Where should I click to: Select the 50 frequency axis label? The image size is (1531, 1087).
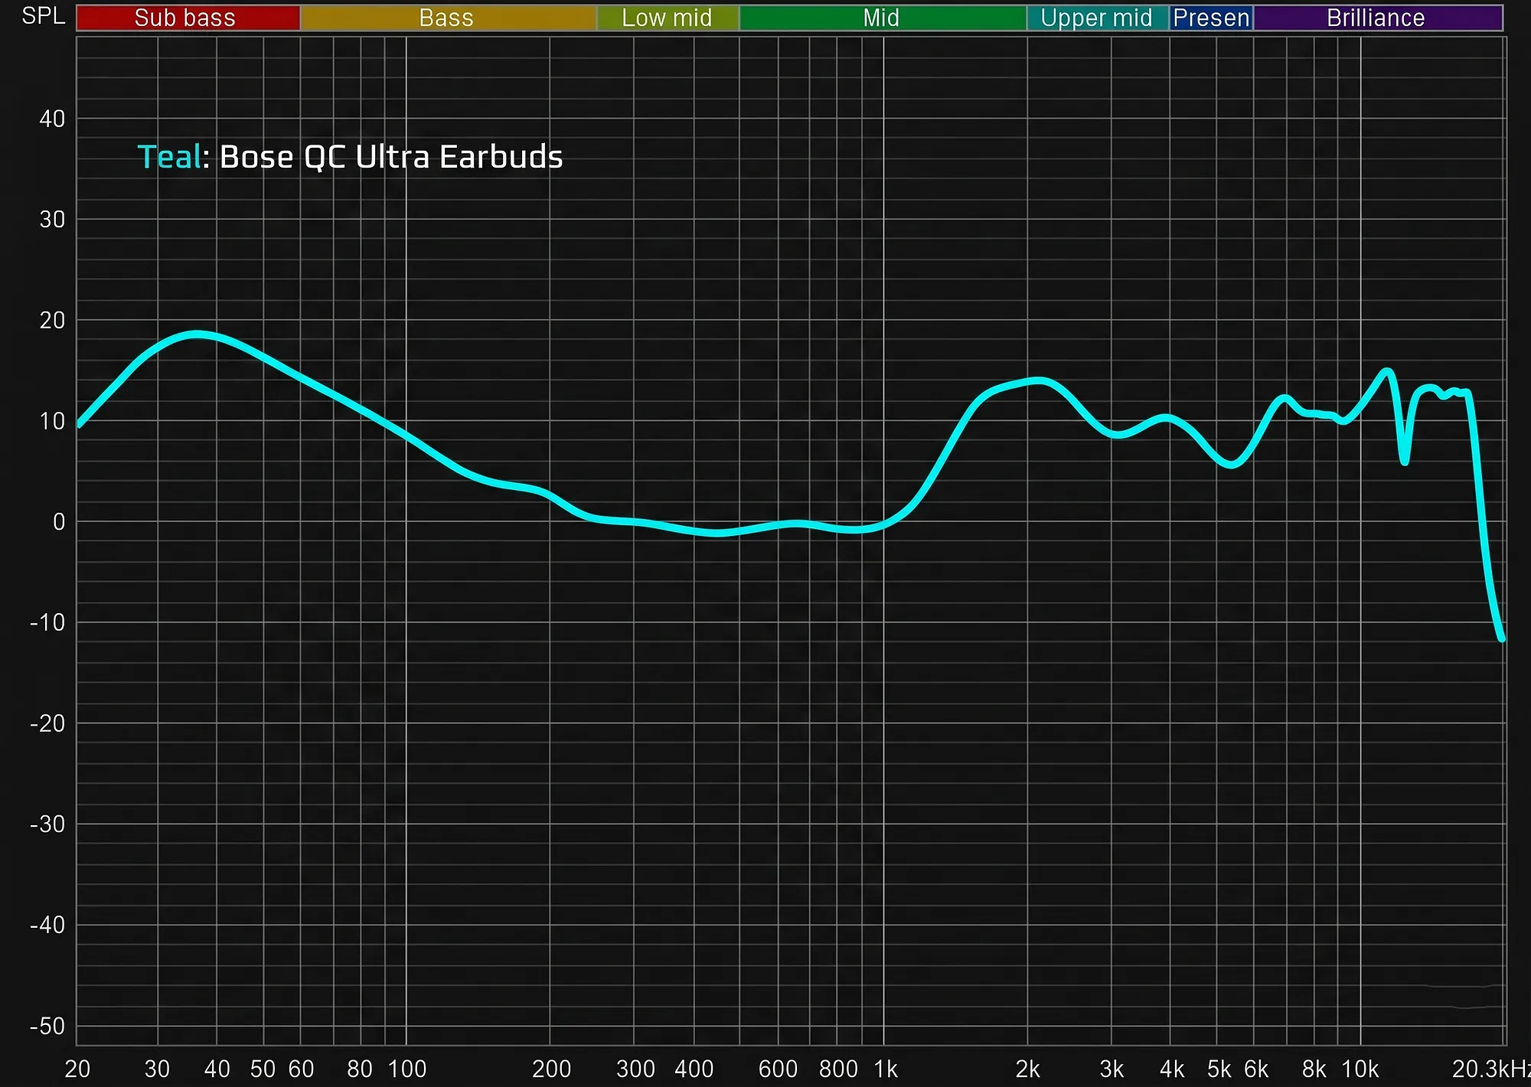263,1069
